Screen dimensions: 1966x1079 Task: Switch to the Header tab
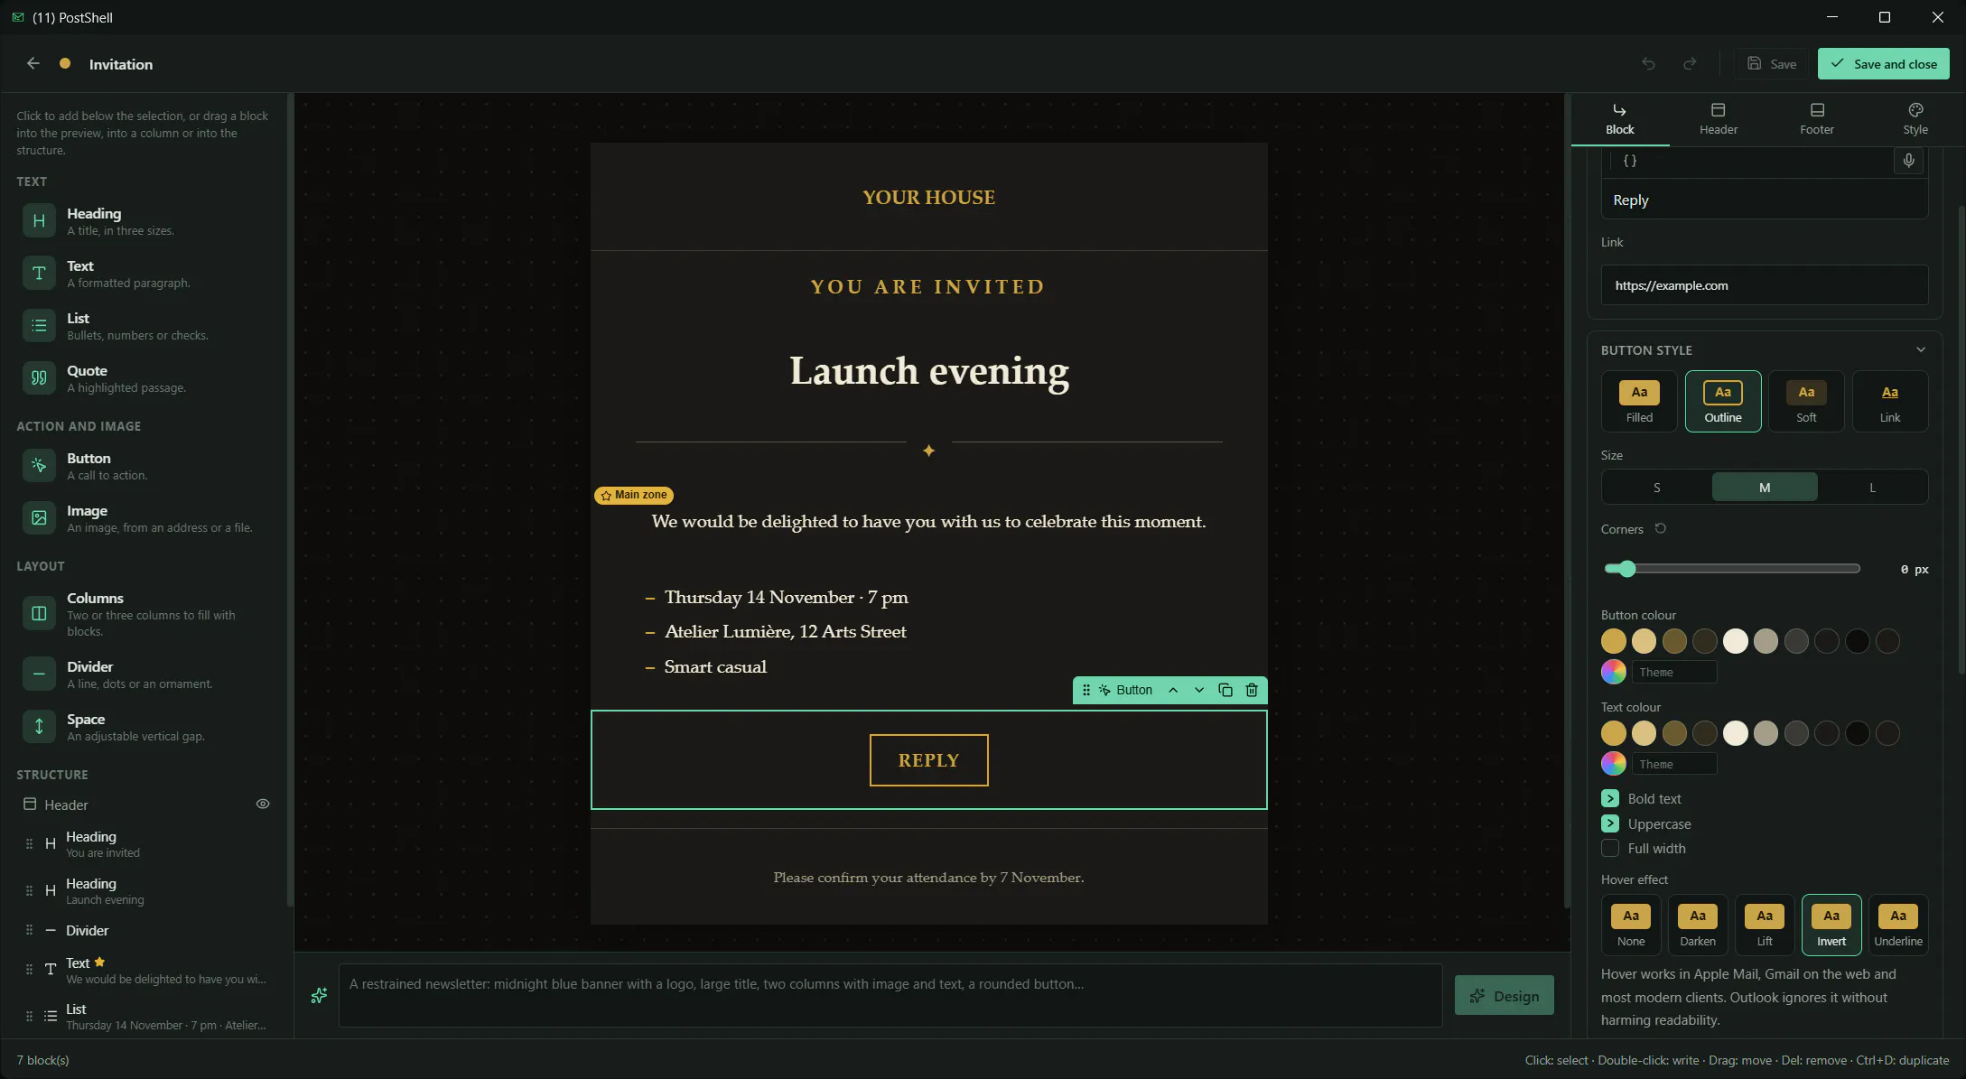coord(1719,118)
